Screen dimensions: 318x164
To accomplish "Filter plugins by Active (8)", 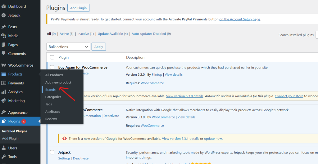I will tap(66, 34).
